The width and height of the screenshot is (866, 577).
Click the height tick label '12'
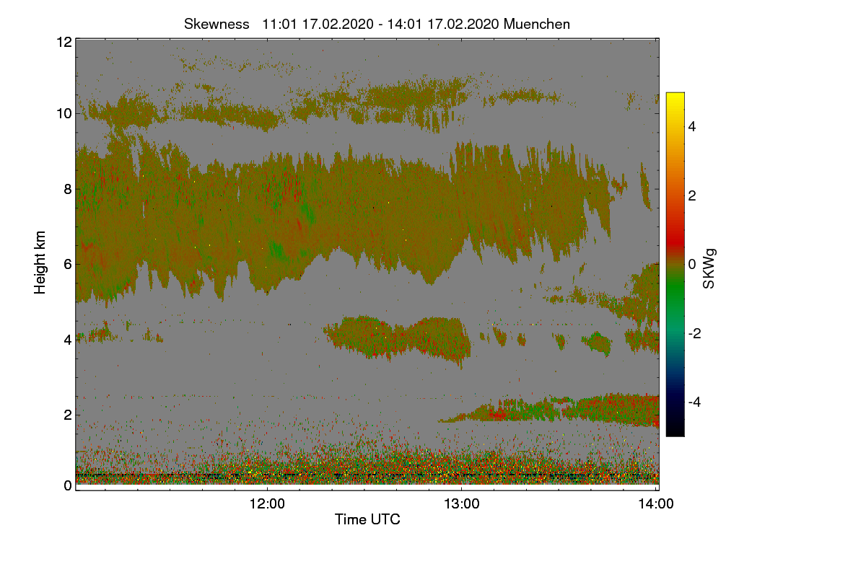click(63, 42)
